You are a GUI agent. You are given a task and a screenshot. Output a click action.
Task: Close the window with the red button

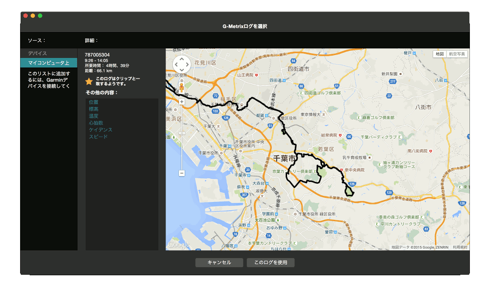[x=26, y=16]
